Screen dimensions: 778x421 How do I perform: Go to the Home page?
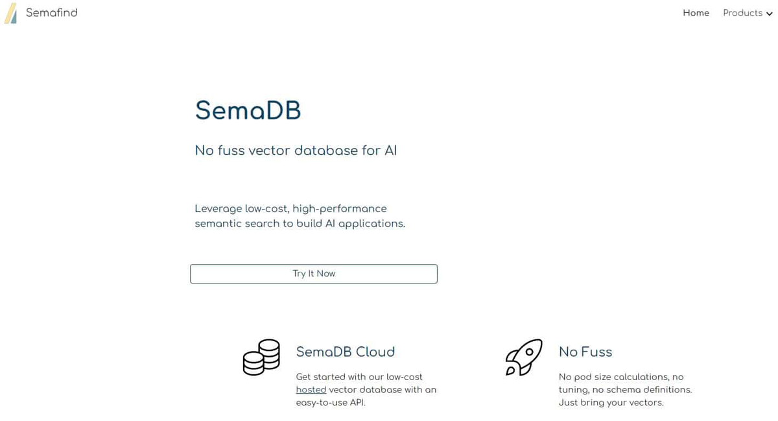click(x=696, y=13)
